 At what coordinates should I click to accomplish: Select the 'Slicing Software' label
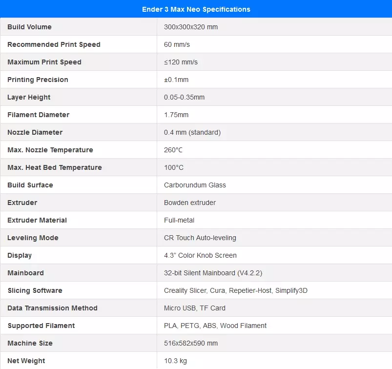[x=35, y=290]
